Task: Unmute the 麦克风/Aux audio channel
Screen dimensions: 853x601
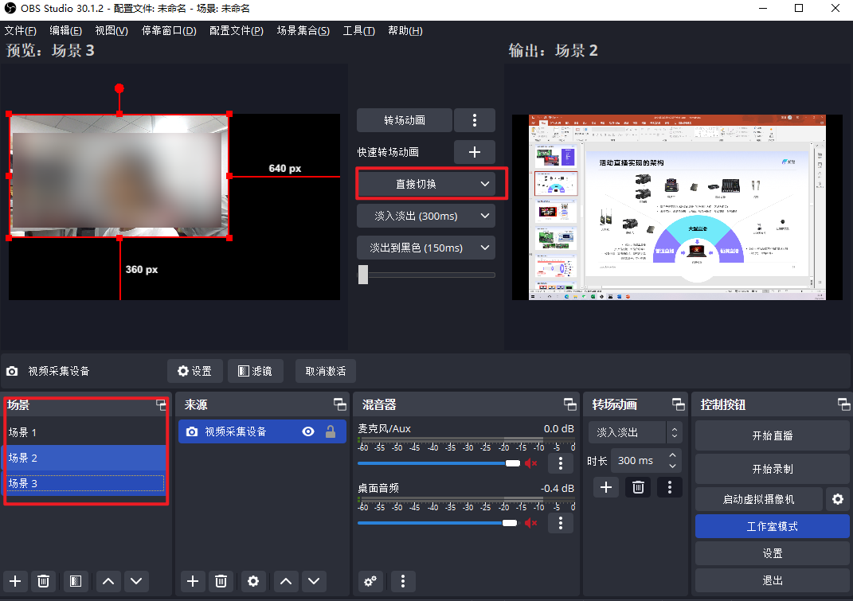Action: point(531,463)
